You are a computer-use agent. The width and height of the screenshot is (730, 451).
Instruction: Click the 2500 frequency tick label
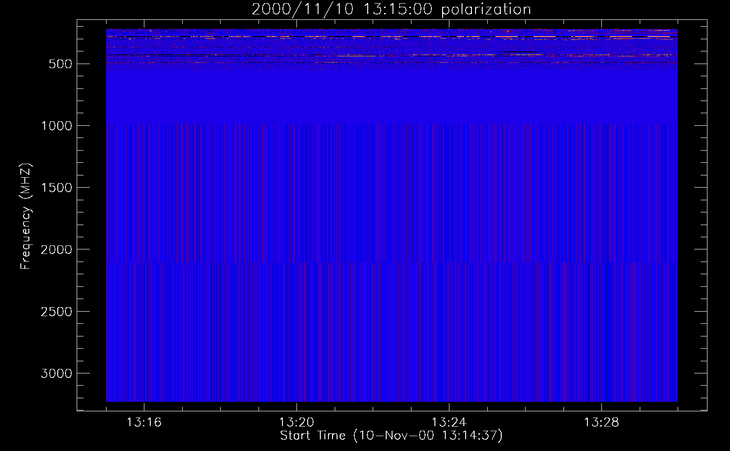(56, 312)
